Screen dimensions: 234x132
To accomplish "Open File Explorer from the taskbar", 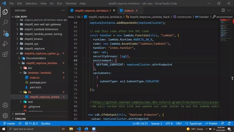I will coord(71,129).
